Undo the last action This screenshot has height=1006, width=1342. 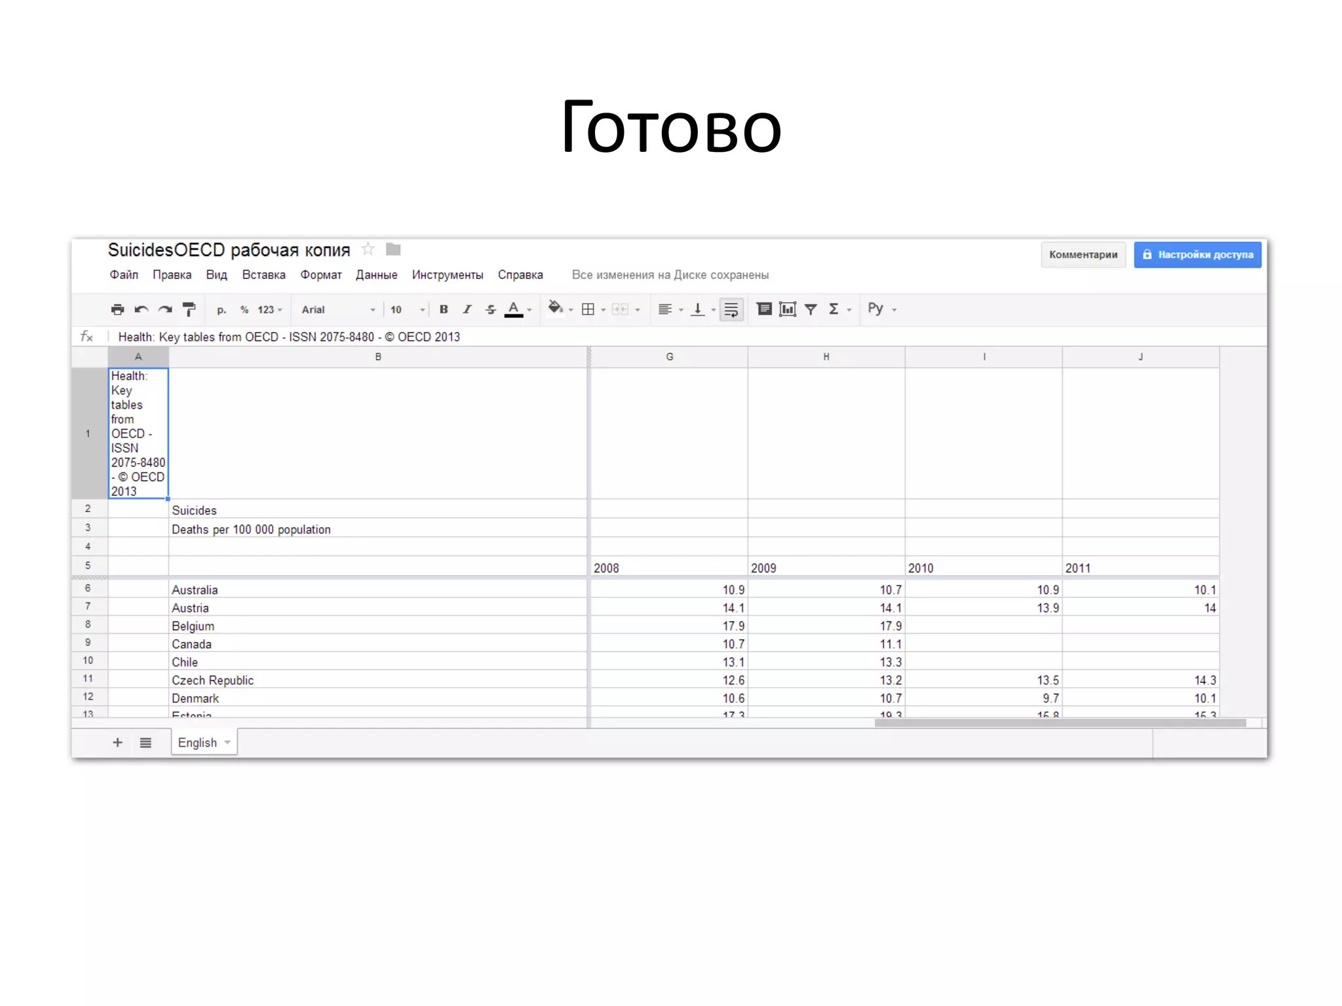click(x=141, y=310)
